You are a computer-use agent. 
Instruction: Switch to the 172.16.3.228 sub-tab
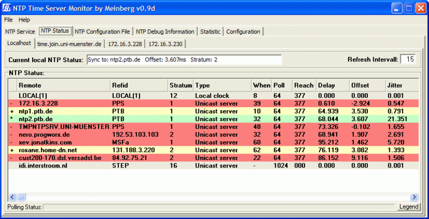[125, 44]
